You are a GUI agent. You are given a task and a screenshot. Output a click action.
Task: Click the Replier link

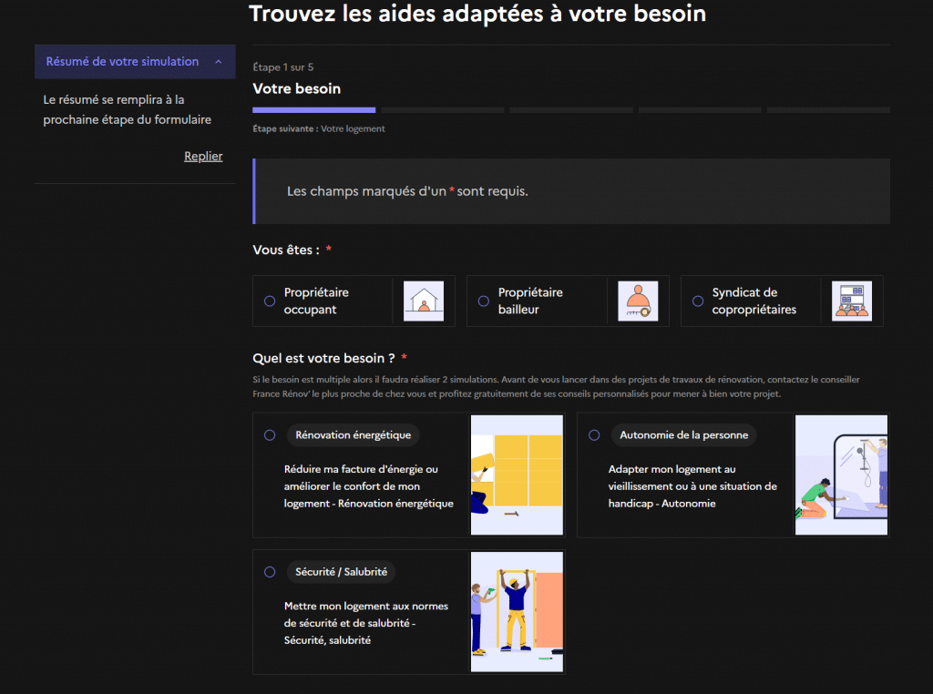coord(203,156)
